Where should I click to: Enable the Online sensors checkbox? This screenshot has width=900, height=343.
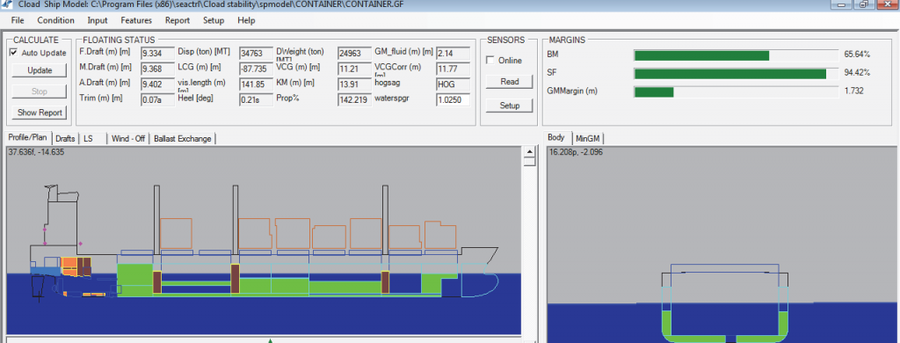pos(490,61)
